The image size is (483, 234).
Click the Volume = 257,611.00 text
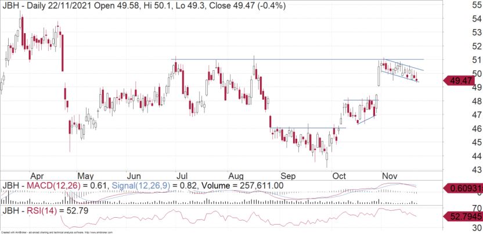pyautogui.click(x=243, y=186)
